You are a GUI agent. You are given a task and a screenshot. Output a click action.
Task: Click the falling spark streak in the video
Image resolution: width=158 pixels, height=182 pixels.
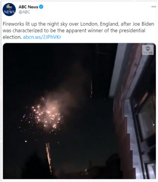click(x=91, y=89)
